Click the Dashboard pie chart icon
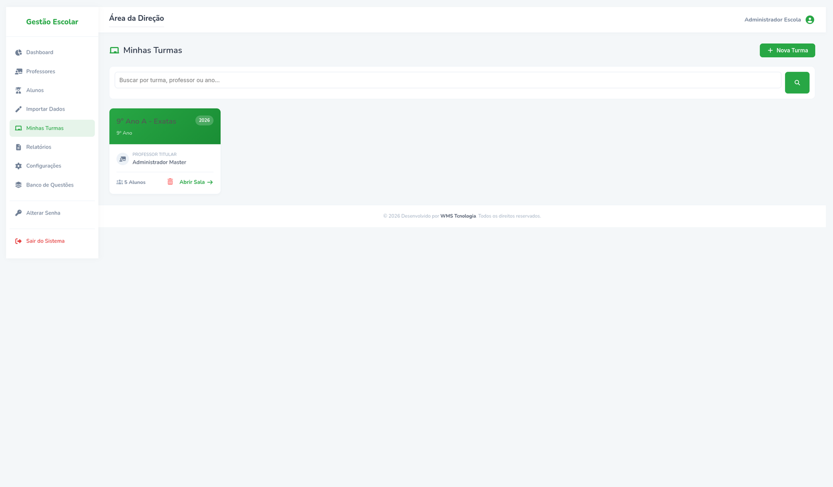Image resolution: width=833 pixels, height=487 pixels. point(19,52)
